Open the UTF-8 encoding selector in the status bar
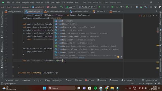 141,84
